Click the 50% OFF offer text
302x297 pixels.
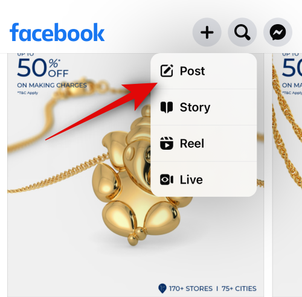click(43, 68)
